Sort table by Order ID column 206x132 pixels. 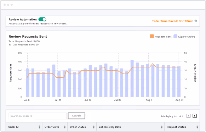coord(39,127)
